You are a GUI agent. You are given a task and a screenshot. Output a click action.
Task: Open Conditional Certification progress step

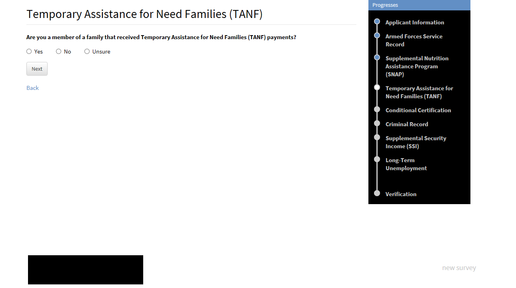click(x=418, y=110)
